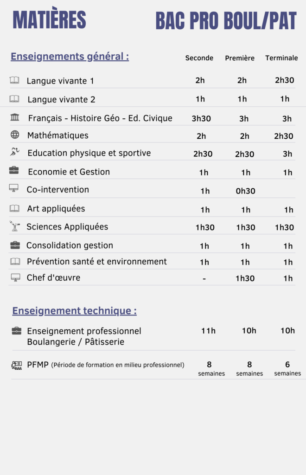Click the briefcase icon beside Consolidation gestion
The height and width of the screenshot is (475, 306).
[x=15, y=245]
